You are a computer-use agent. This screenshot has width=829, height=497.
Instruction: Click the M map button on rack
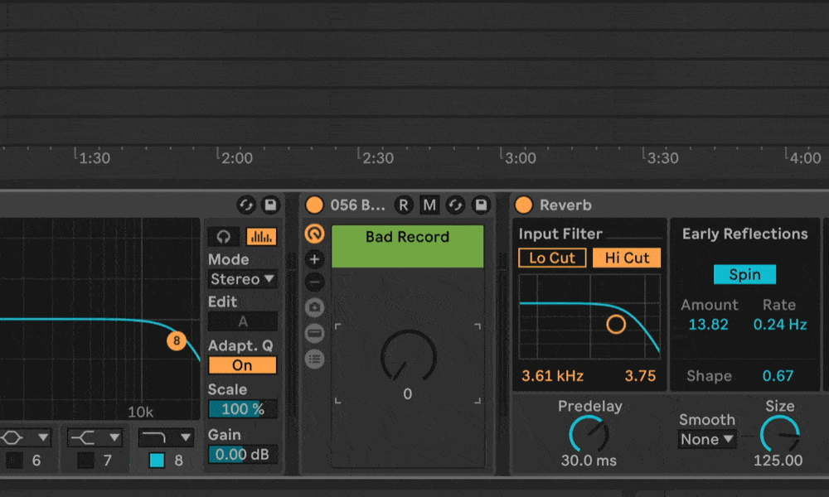point(429,205)
